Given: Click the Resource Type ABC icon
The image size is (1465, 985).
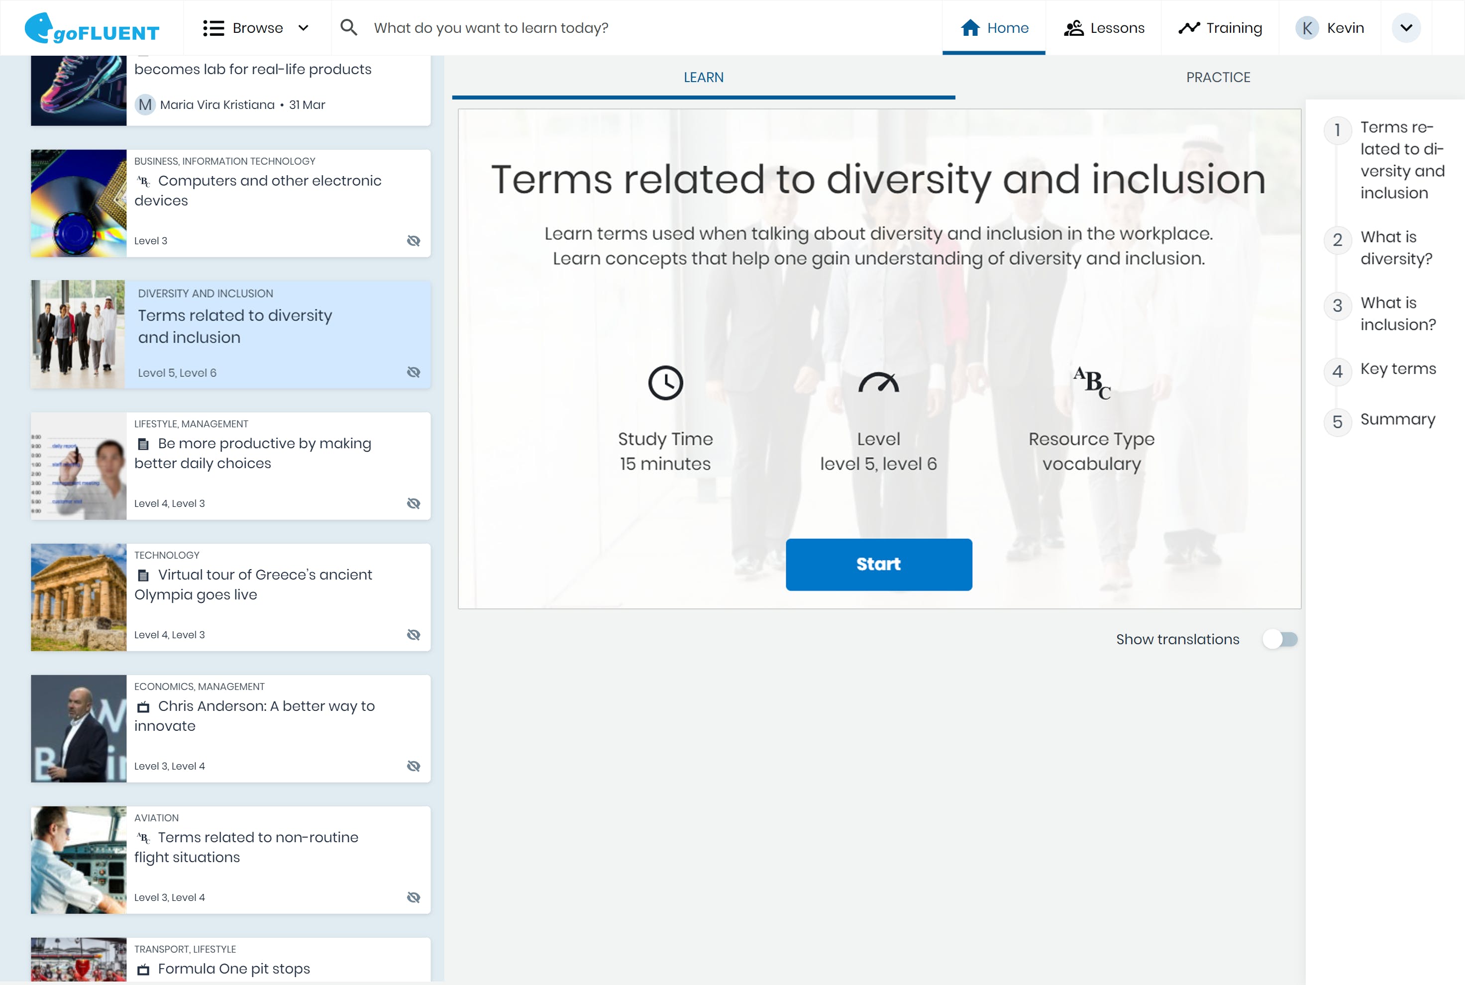Looking at the screenshot, I should click(x=1091, y=383).
